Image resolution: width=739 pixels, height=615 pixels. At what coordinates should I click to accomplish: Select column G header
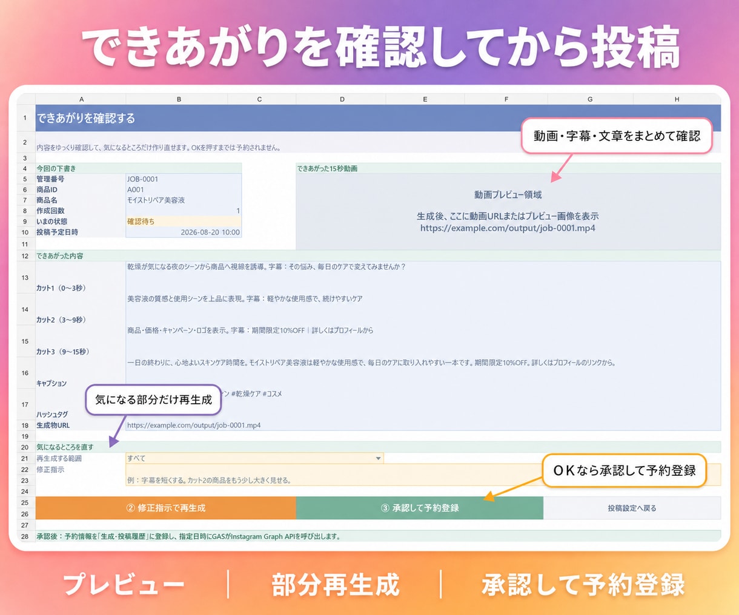pos(590,99)
